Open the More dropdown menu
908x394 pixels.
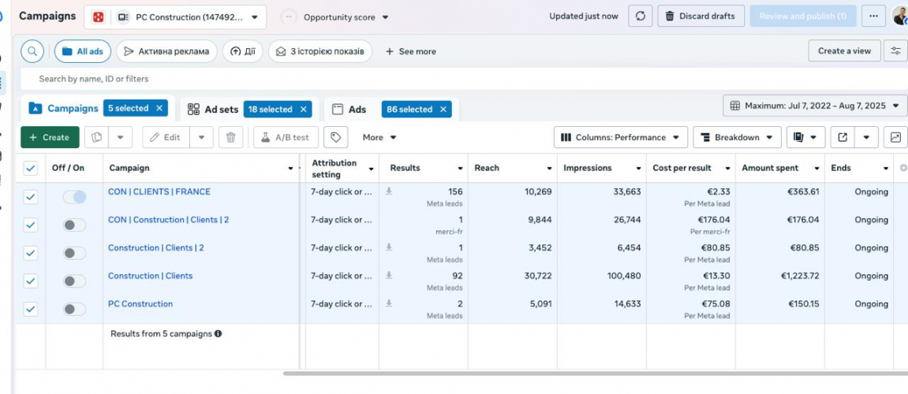[x=379, y=137]
